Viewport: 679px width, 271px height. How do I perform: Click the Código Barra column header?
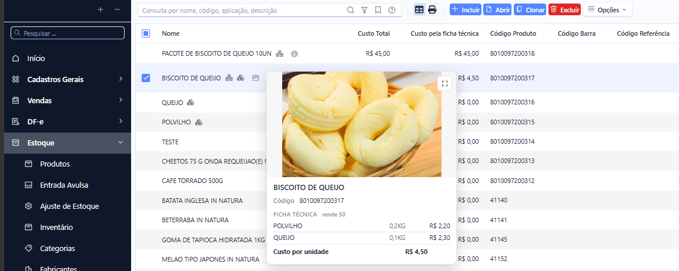point(576,33)
